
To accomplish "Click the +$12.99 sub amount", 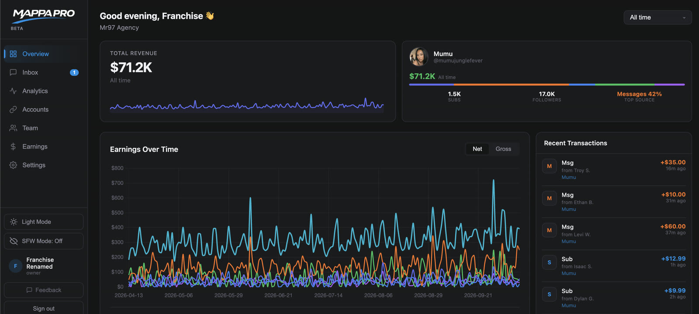I will [x=673, y=259].
